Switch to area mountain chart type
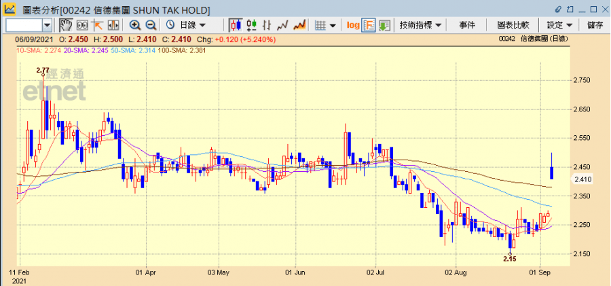Viewport: 611px width, 286px height. pos(299,25)
